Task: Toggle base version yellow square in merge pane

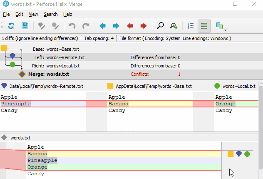Action: tap(231, 154)
